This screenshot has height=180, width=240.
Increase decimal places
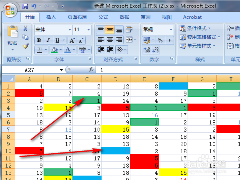pyautogui.click(x=147, y=50)
